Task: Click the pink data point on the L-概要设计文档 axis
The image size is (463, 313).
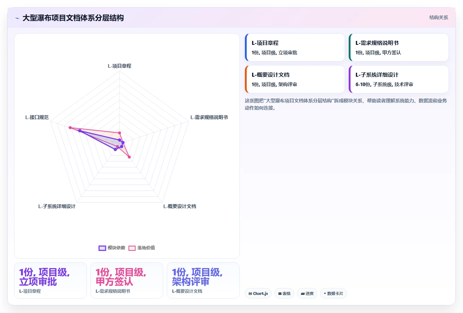Action: click(x=129, y=157)
